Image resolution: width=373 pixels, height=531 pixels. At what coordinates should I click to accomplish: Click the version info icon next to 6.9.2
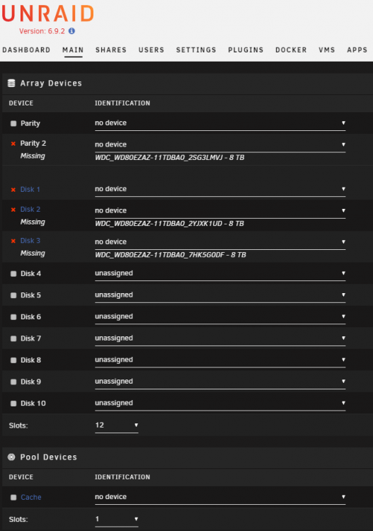pos(71,31)
